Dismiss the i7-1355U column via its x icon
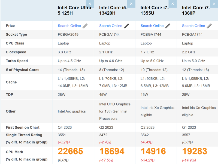Viewport: 218px width, 164px height. click(x=172, y=4)
